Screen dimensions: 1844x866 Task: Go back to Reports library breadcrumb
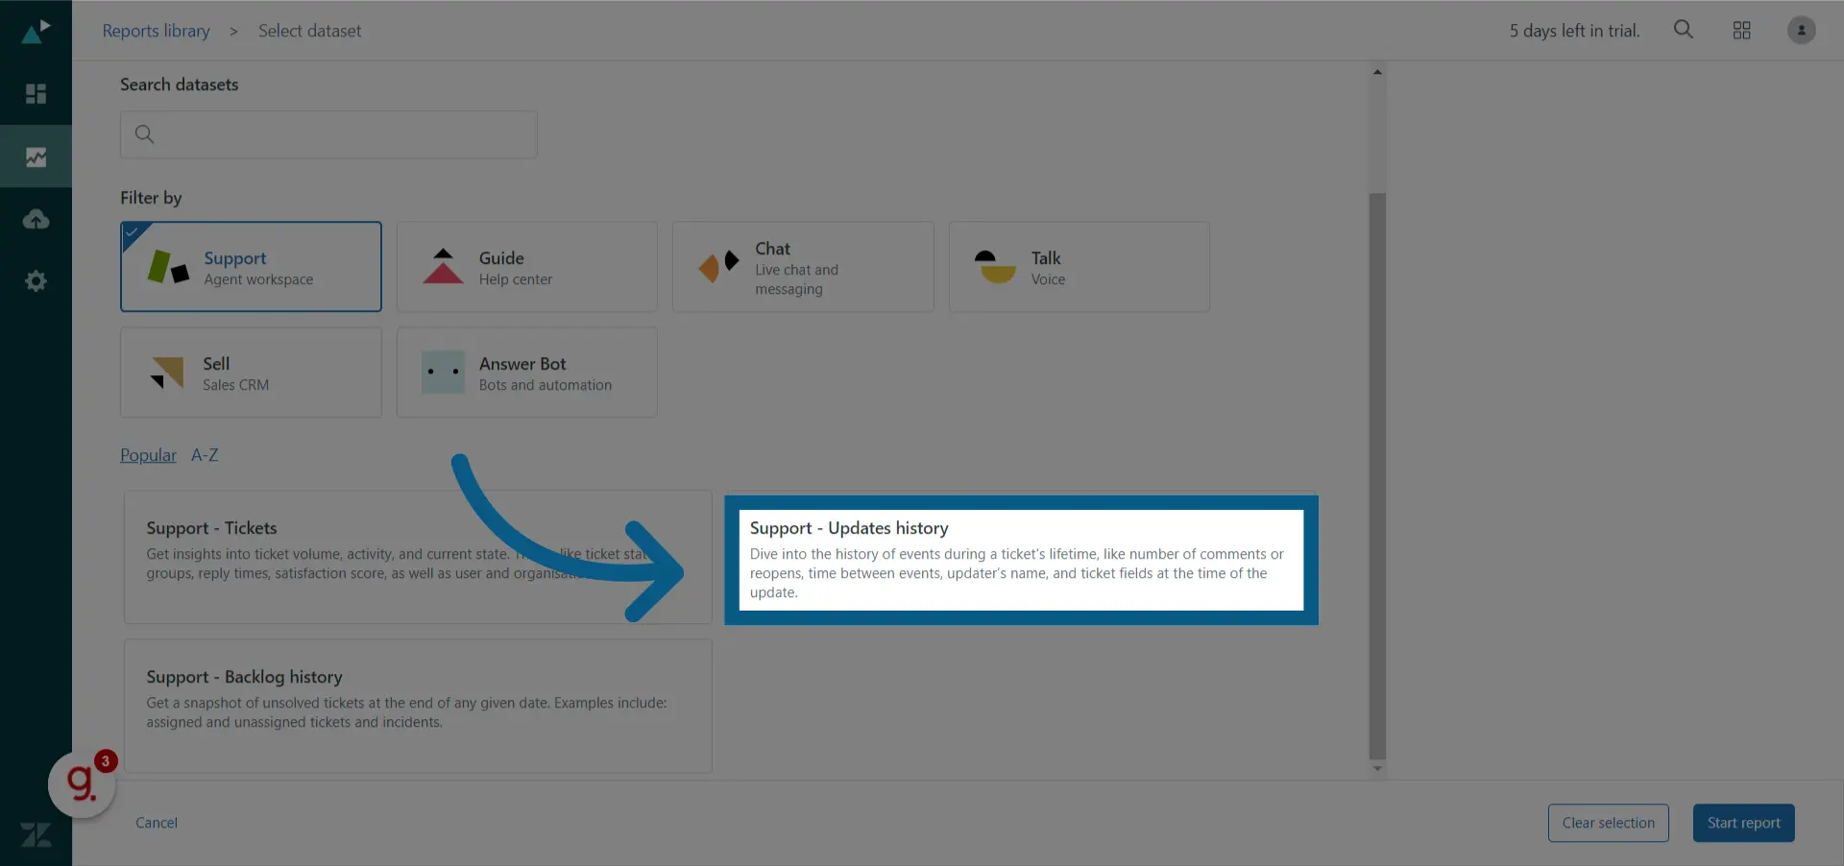(156, 31)
